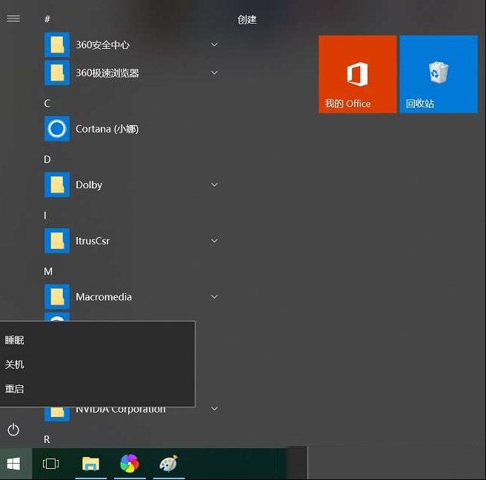The image size is (486, 480).
Task: Choose 重启 to restart
Action: point(14,389)
